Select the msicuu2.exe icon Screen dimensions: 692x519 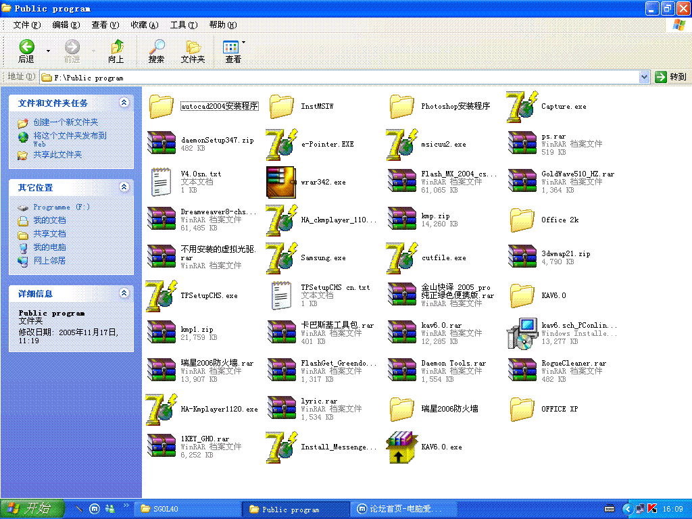tap(402, 145)
